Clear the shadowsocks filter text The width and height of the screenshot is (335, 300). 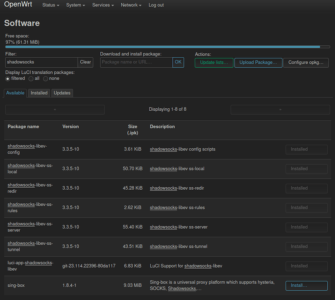pyautogui.click(x=85, y=62)
